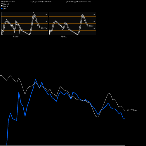Click the FAST chart label

[x=15, y=37]
